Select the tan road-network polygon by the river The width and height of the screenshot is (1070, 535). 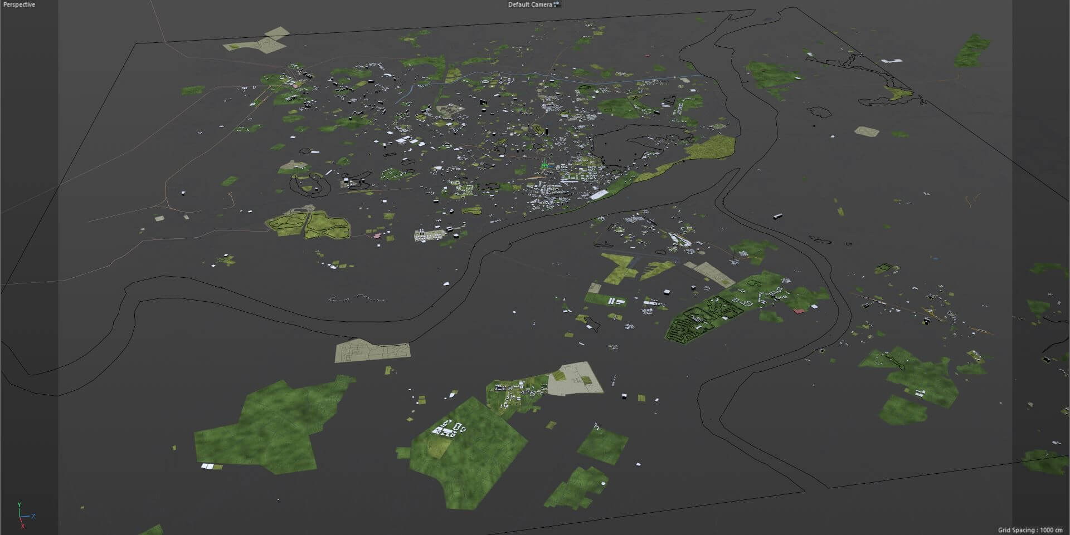(372, 351)
